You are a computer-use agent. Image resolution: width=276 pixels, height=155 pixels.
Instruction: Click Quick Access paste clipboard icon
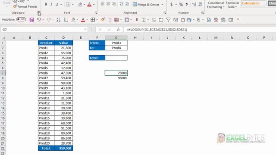coord(183,20)
